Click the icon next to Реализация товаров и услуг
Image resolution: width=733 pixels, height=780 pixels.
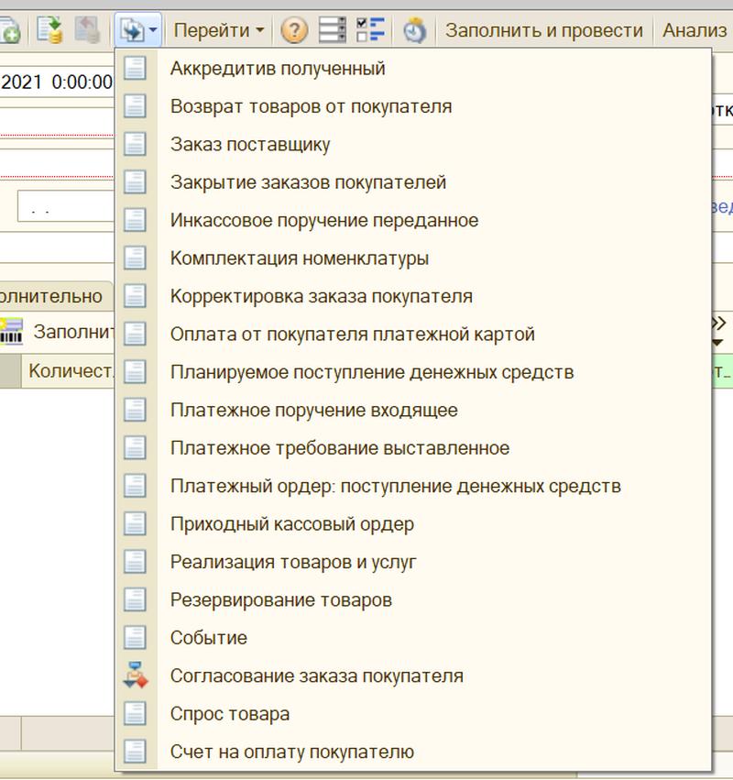pos(135,562)
